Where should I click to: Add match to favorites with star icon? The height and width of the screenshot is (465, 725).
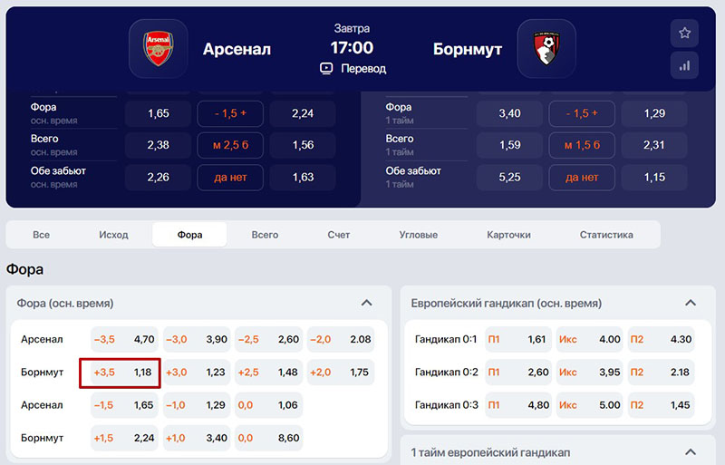pos(684,33)
